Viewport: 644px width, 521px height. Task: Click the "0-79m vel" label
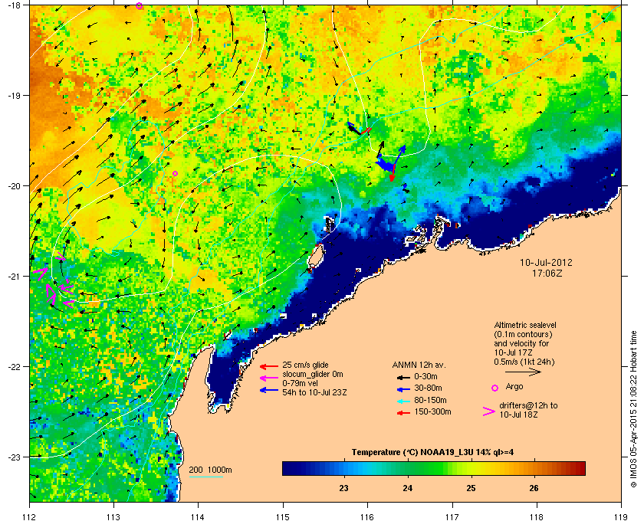299,383
